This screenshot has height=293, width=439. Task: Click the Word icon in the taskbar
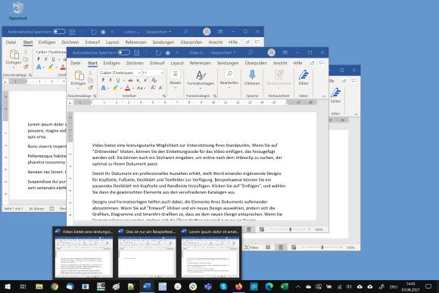147,286
